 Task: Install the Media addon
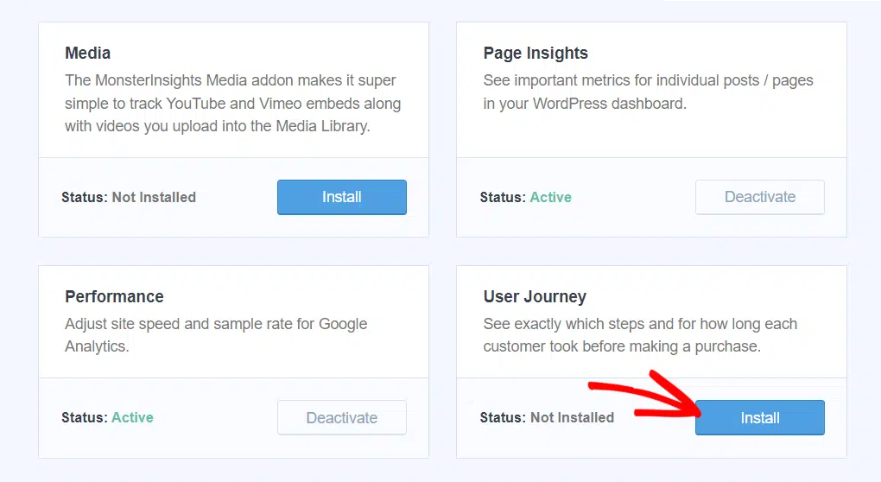(x=342, y=197)
